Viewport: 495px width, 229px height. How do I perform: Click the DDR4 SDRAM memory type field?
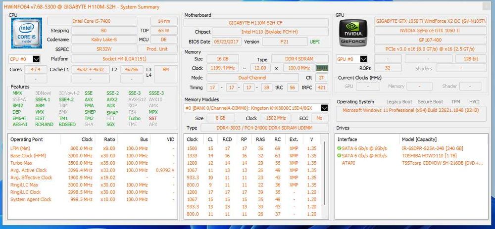click(299, 59)
